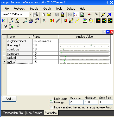The height and width of the screenshot is (117, 114).
Task: Open a file with the folder icon
Action: (x=49, y=15)
